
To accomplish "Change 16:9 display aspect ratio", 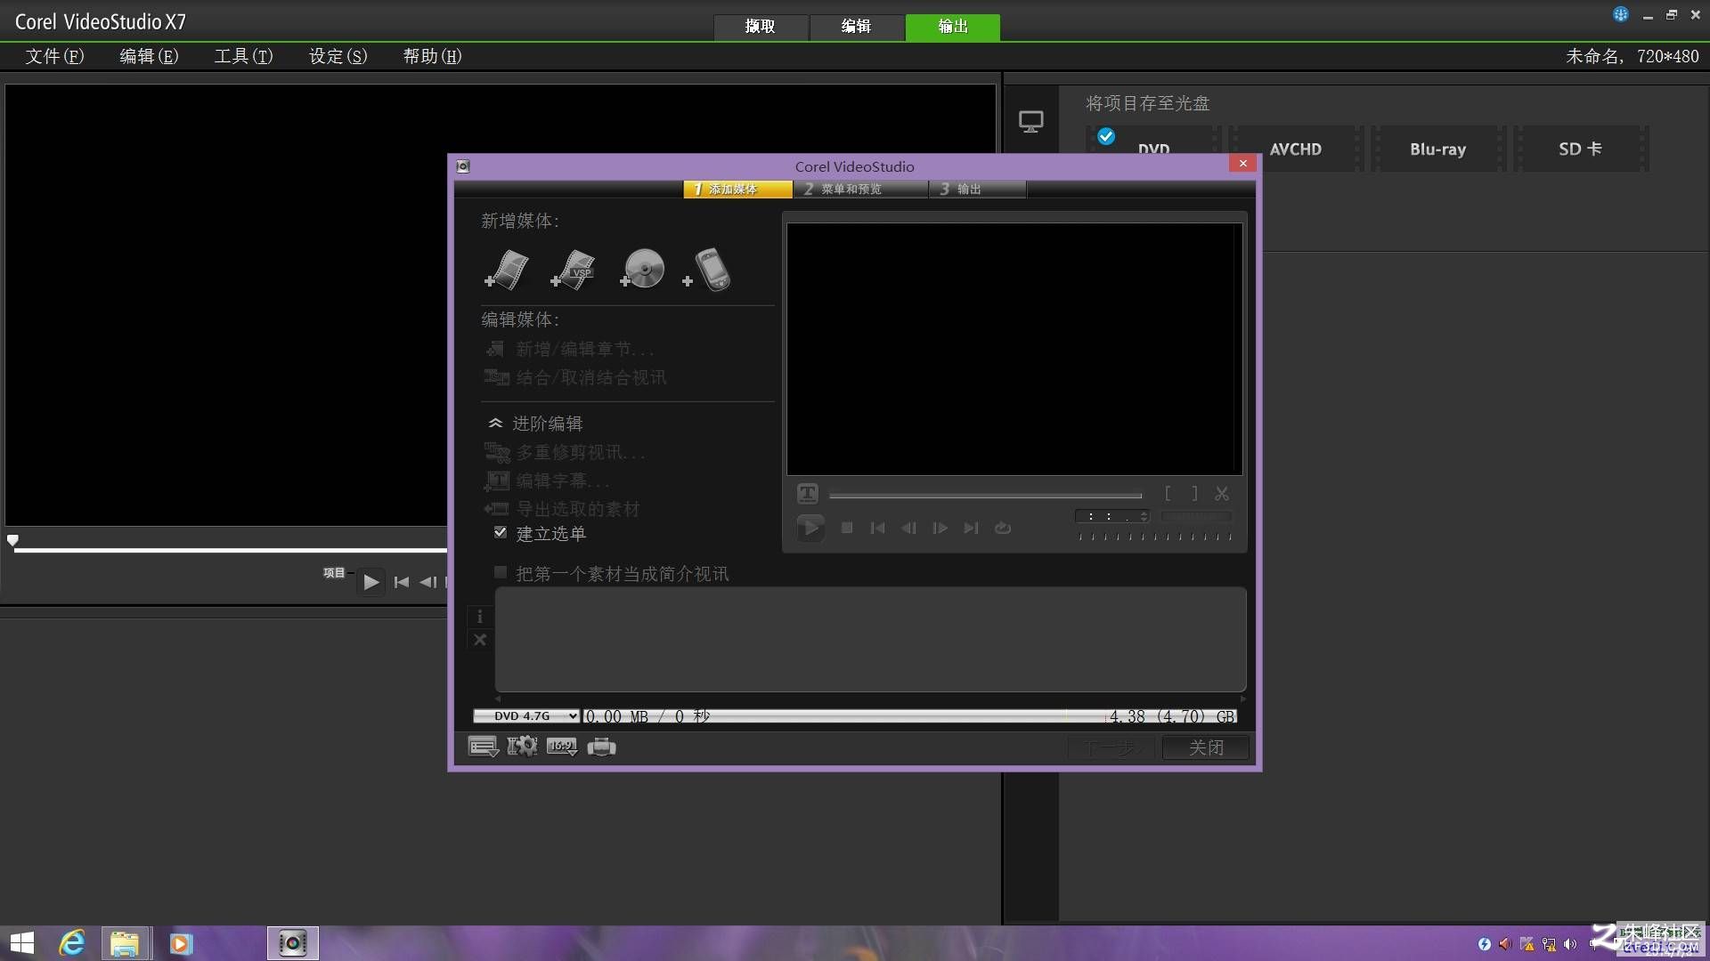I will (562, 747).
